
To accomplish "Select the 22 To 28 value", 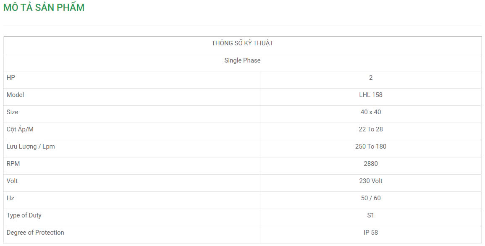I will (x=370, y=129).
